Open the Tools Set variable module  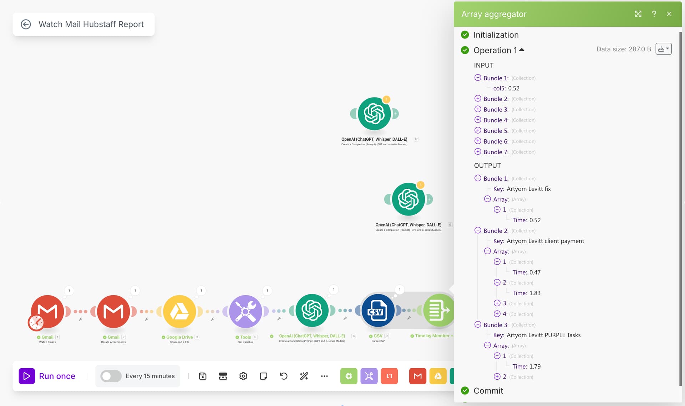point(245,312)
